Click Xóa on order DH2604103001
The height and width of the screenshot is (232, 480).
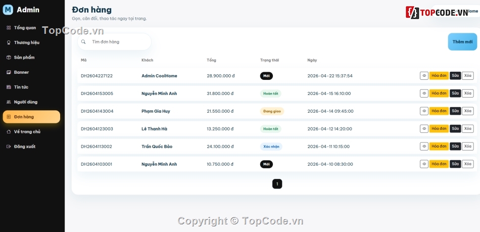coord(468,164)
